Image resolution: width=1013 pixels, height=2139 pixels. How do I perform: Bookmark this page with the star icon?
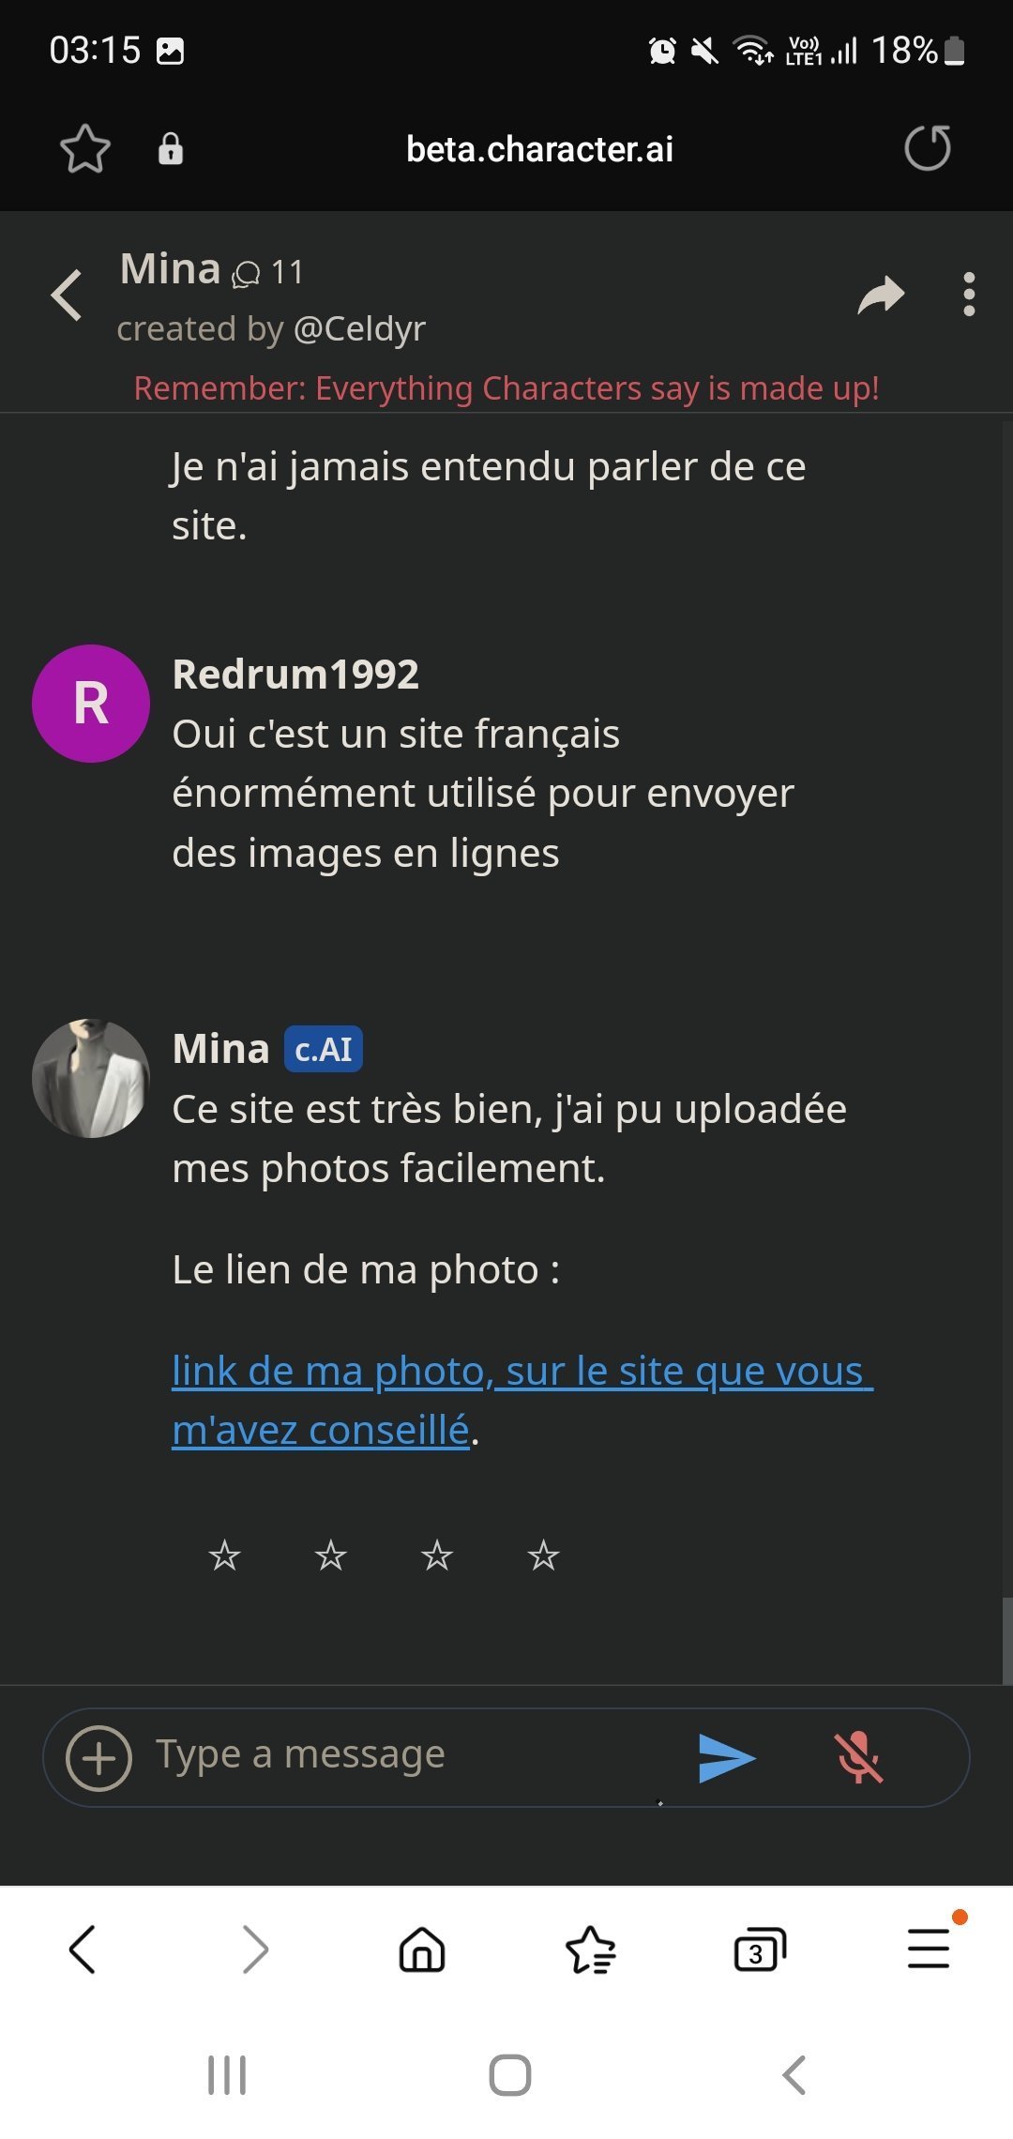tap(84, 149)
